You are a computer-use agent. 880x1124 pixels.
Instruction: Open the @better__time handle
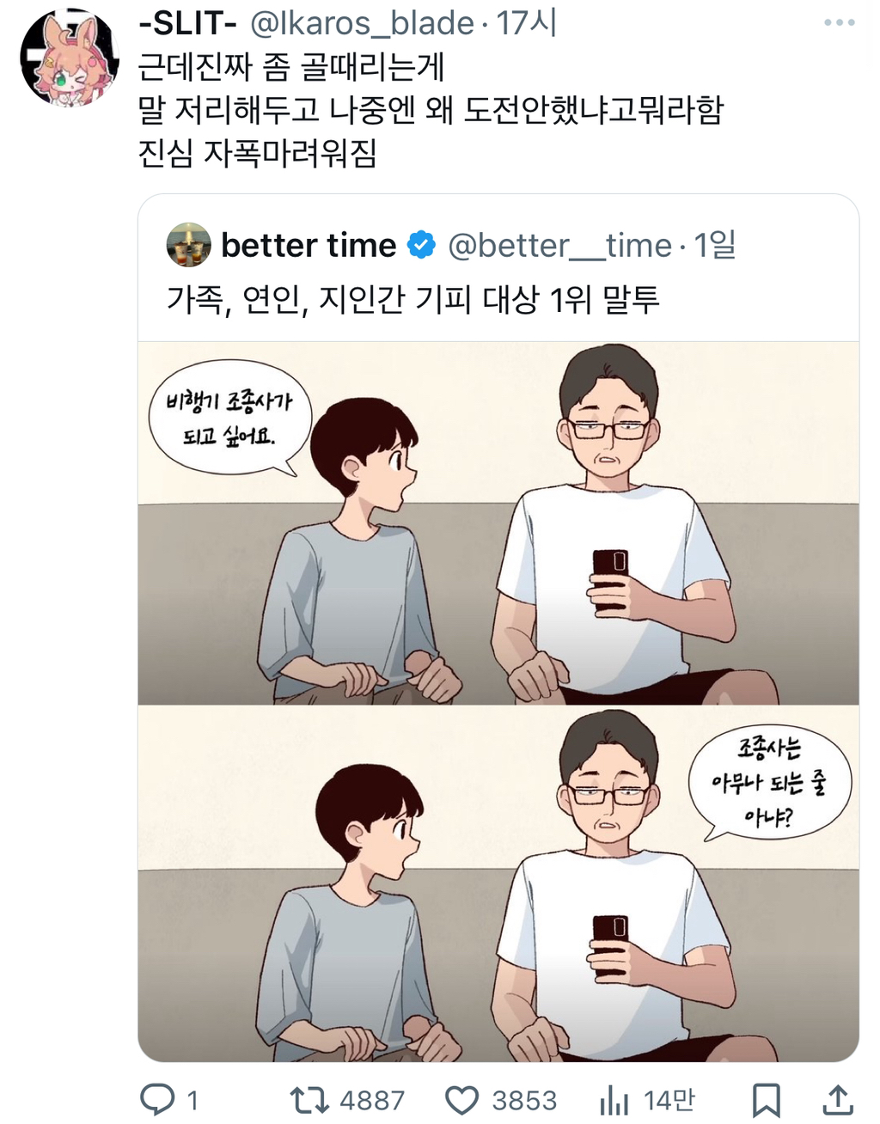point(559,246)
